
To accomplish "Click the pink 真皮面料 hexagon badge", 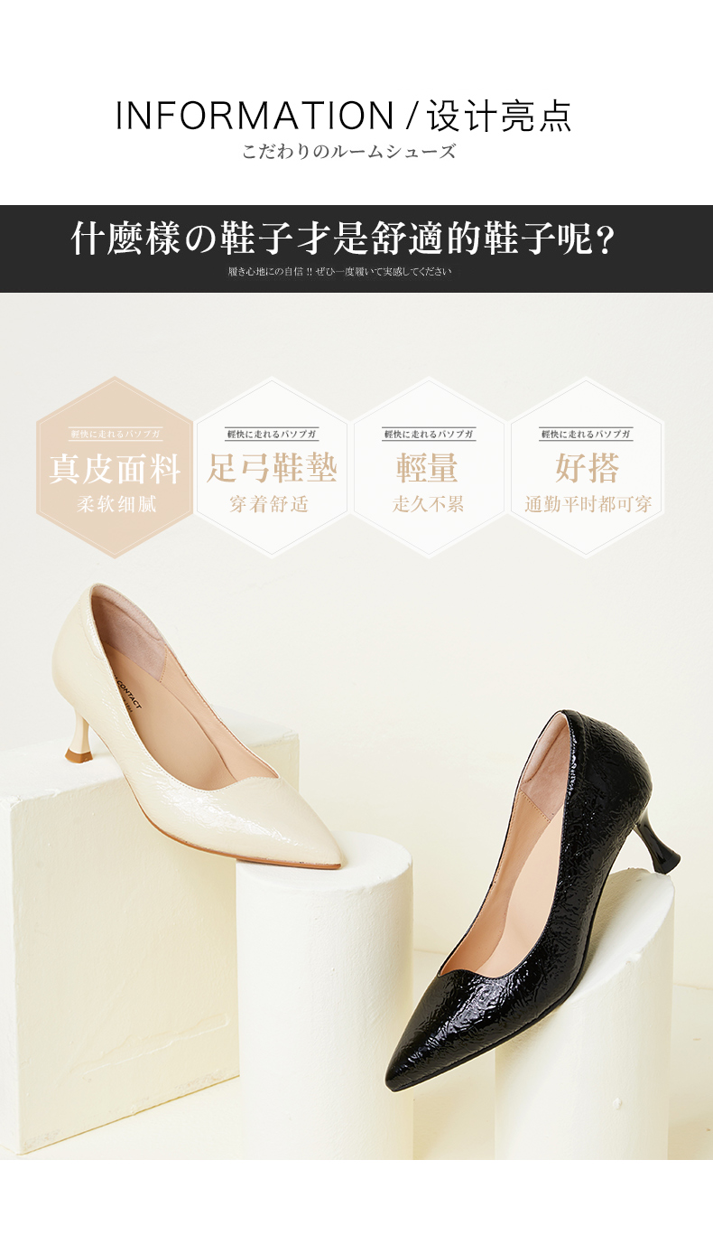I will tap(115, 468).
